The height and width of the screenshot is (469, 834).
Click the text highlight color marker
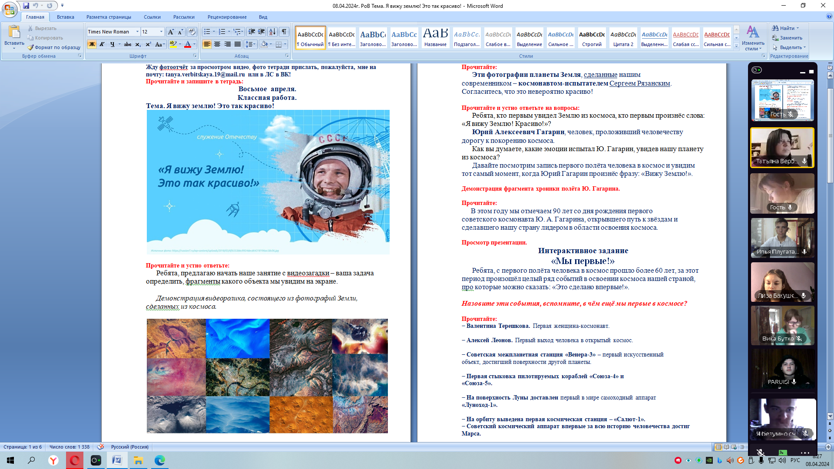point(173,44)
